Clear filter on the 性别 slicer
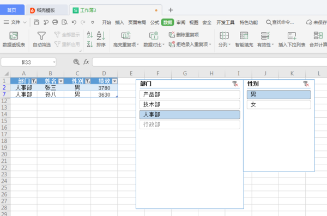Viewport: 327px width, 216px height. point(306,84)
